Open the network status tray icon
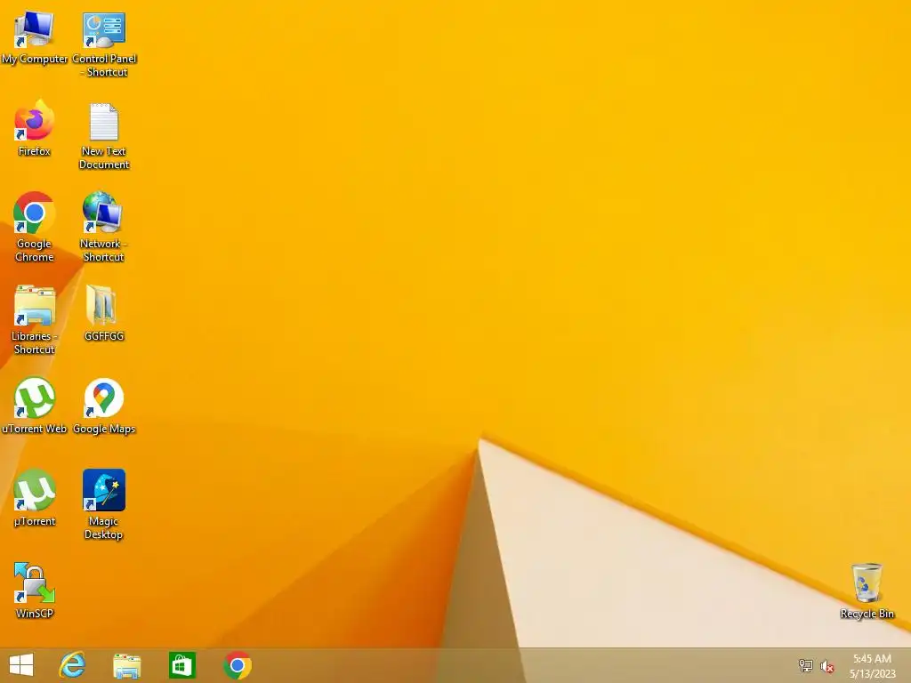The width and height of the screenshot is (911, 683). pyautogui.click(x=805, y=666)
